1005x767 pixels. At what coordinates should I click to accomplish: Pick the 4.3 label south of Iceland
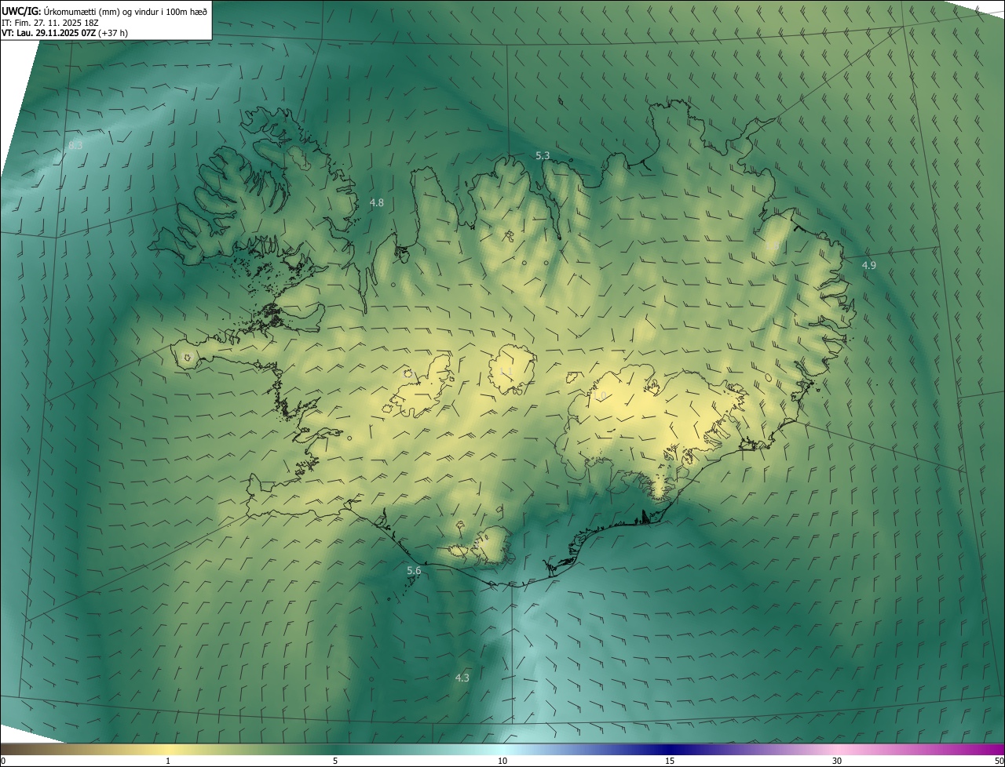point(462,678)
